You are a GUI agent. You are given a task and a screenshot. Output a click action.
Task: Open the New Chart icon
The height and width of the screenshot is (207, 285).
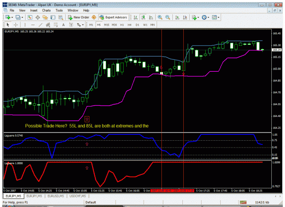pos(8,17)
